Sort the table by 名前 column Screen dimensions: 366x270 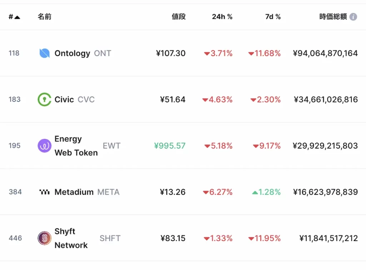point(44,17)
